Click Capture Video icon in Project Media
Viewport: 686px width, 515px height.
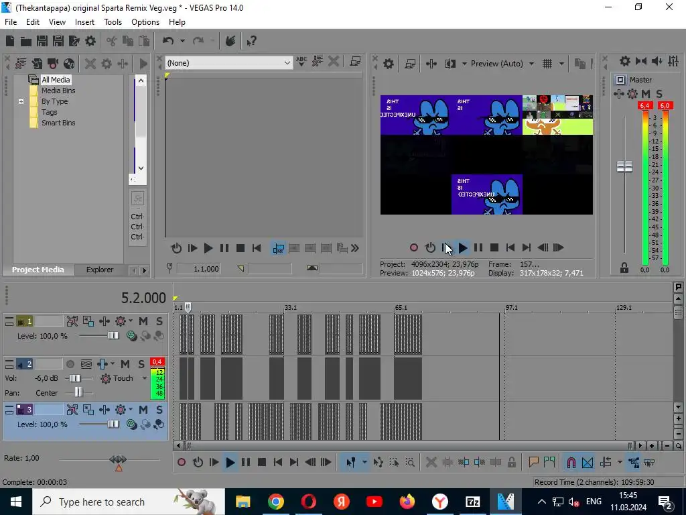(x=53, y=64)
